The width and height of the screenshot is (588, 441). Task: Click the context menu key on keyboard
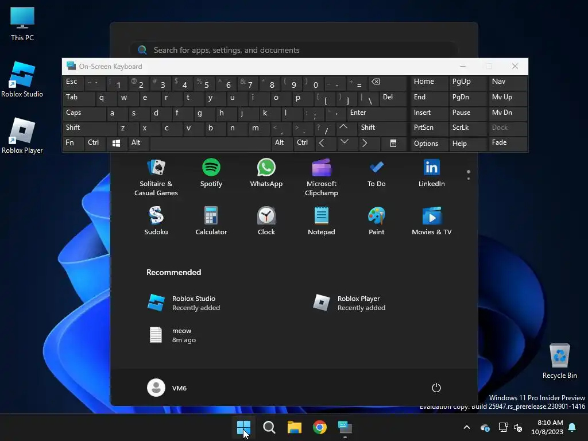pyautogui.click(x=393, y=144)
